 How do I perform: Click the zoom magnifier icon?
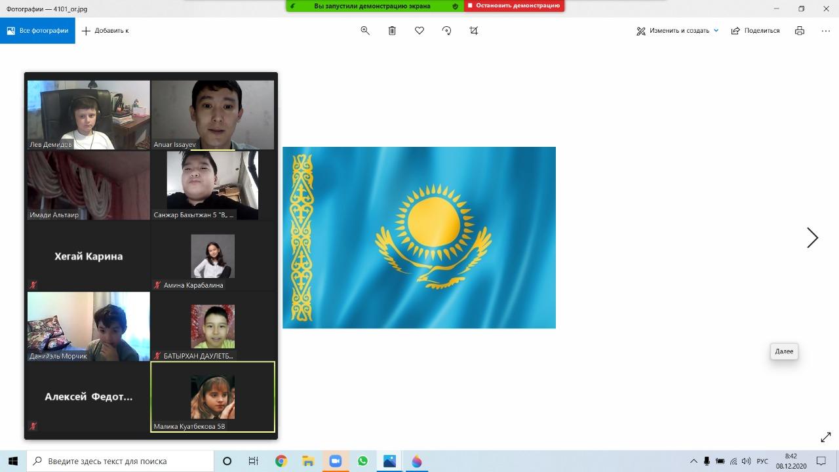coord(365,31)
